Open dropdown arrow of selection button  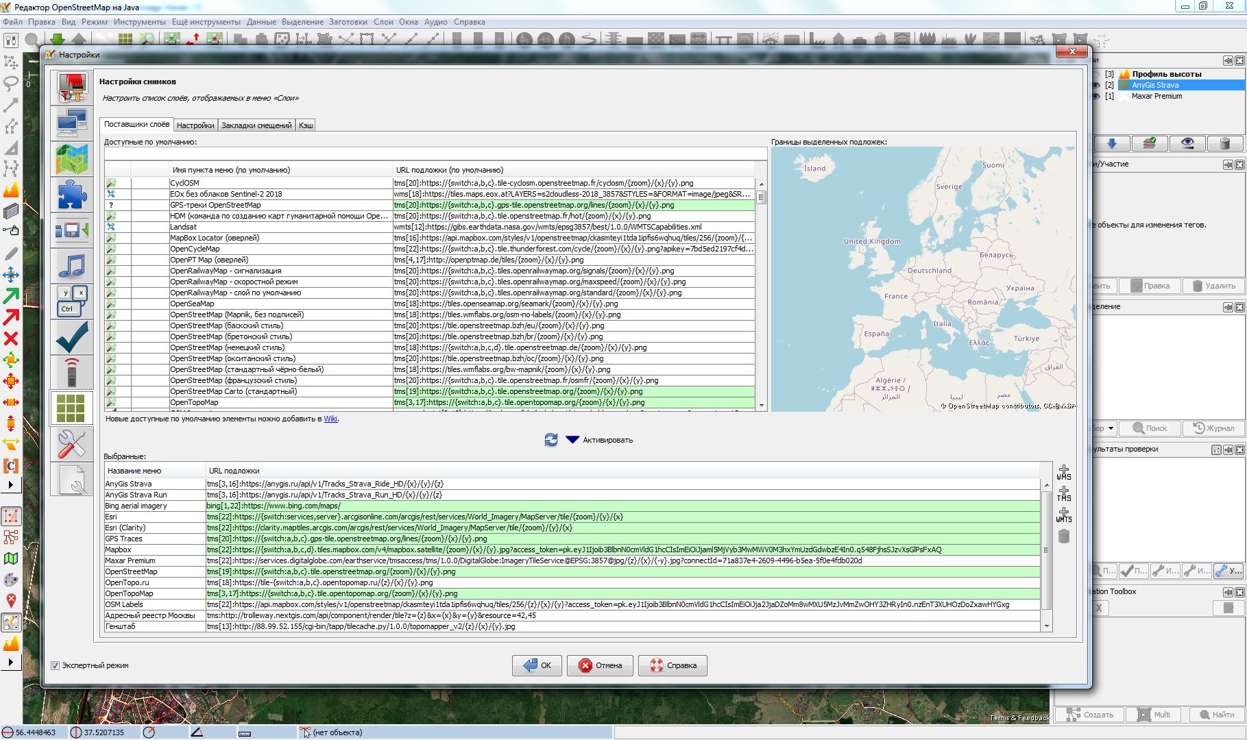1111,428
